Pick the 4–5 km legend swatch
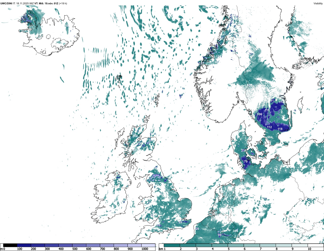Screen dimensions: 324x251 pos(220,245)
